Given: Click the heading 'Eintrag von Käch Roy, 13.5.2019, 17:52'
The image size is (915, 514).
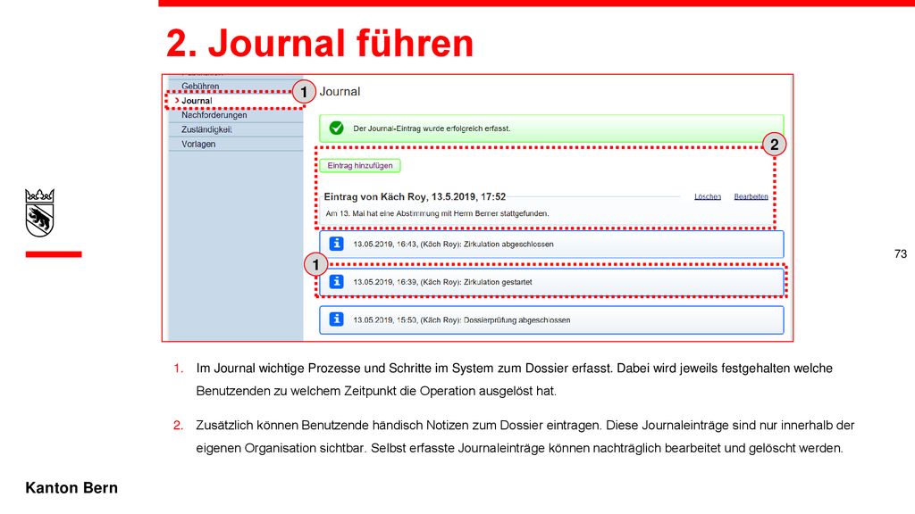Looking at the screenshot, I should [415, 197].
